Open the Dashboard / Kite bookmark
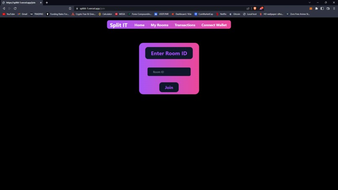Viewport: 338px width, 190px height. point(182,14)
